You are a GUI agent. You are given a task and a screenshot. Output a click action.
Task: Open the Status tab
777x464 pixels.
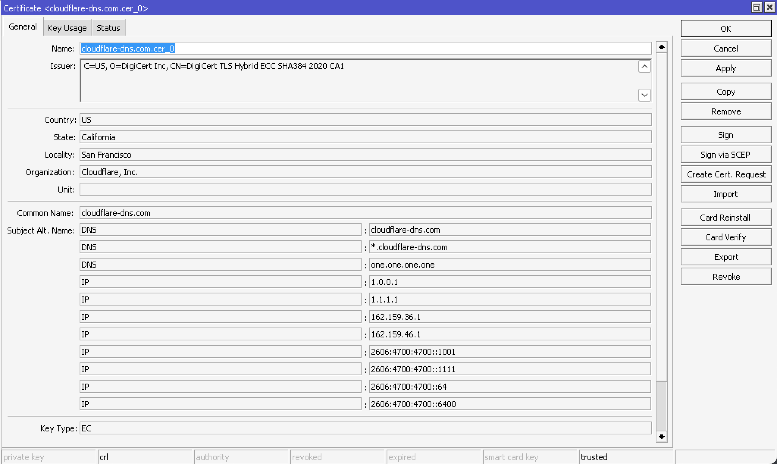[x=108, y=28]
